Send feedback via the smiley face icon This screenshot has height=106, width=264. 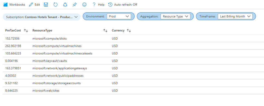click(x=84, y=5)
